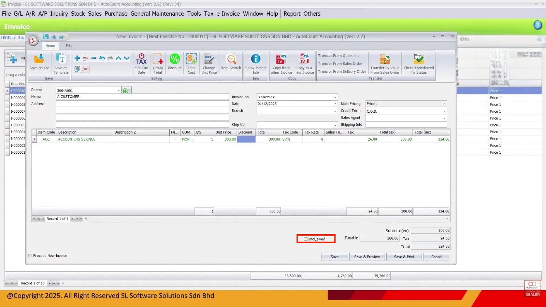Open the G/L menu
546x307 pixels.
tap(18, 14)
